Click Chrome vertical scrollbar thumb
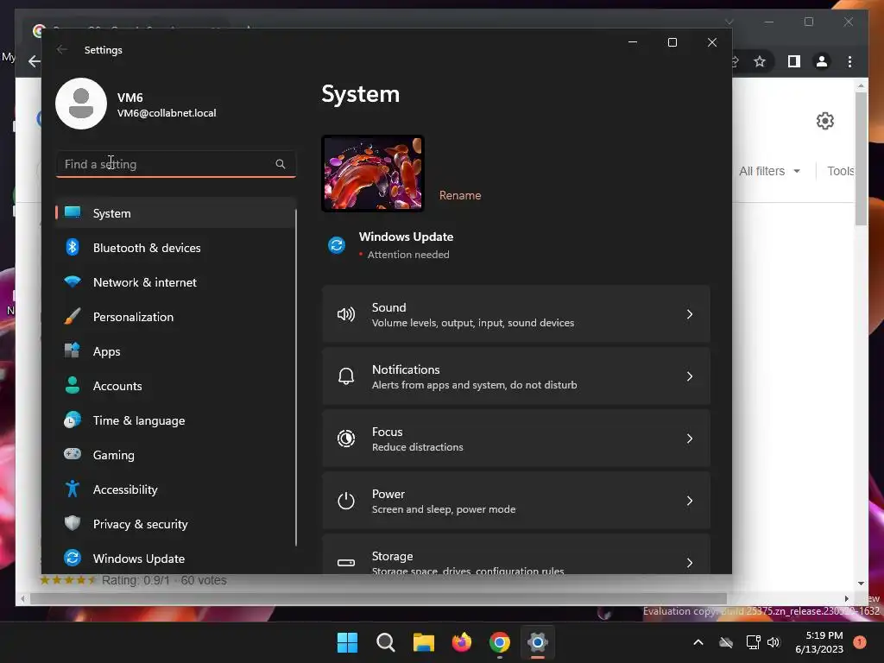Screen dimensions: 884x663 click(861, 158)
